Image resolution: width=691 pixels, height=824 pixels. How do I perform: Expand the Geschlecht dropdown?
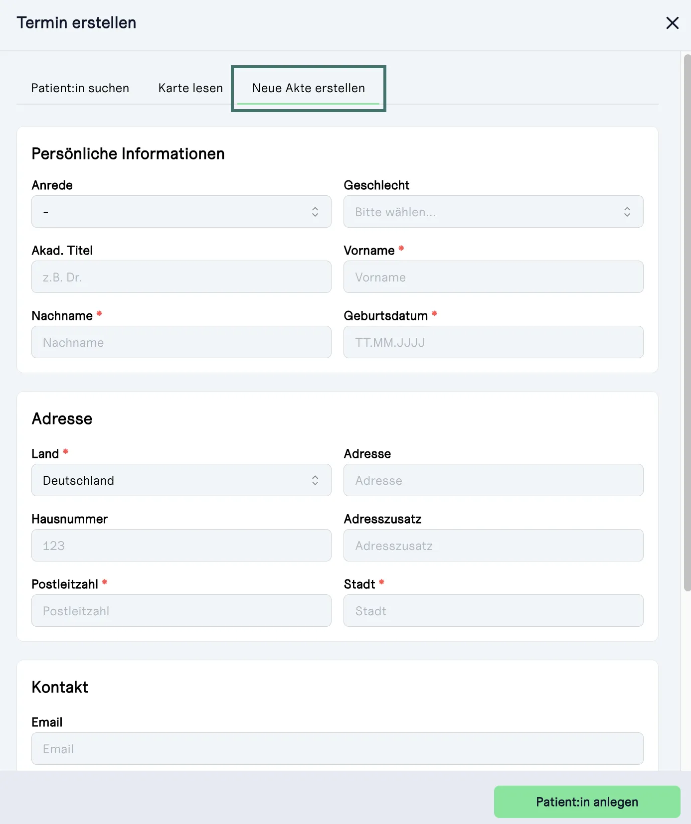[494, 212]
